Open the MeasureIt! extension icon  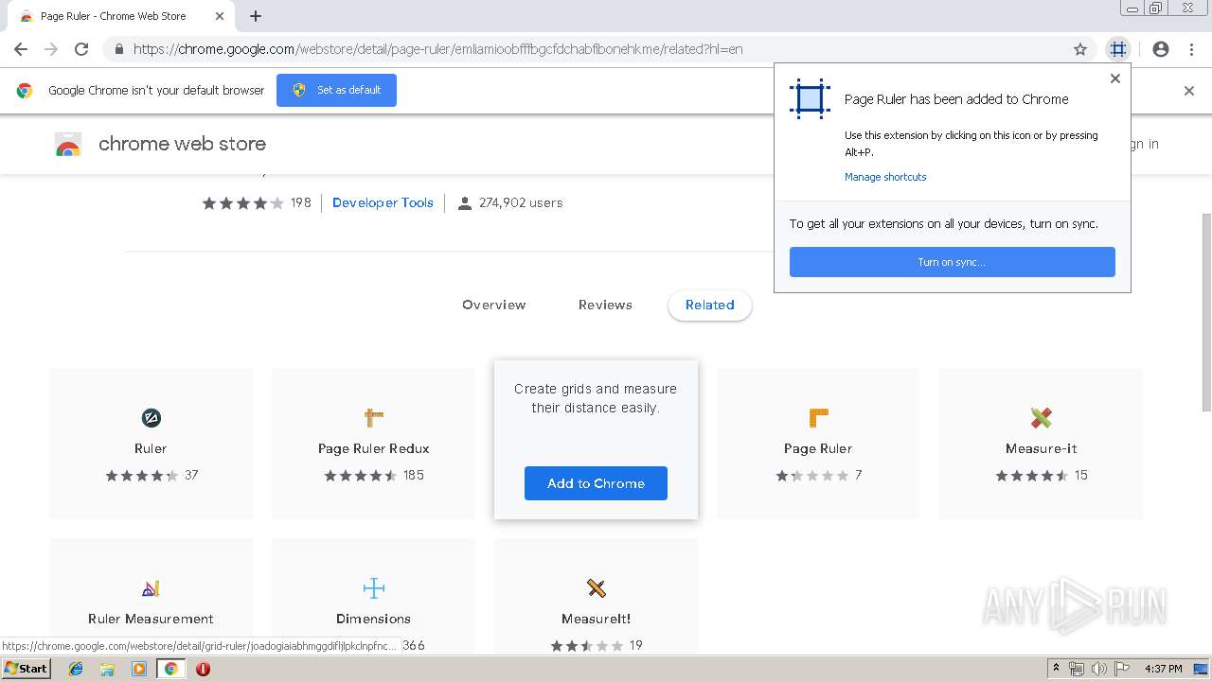(x=596, y=588)
